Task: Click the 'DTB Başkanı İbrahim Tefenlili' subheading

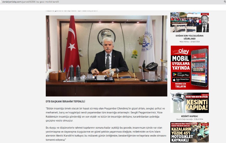Action: [65, 102]
